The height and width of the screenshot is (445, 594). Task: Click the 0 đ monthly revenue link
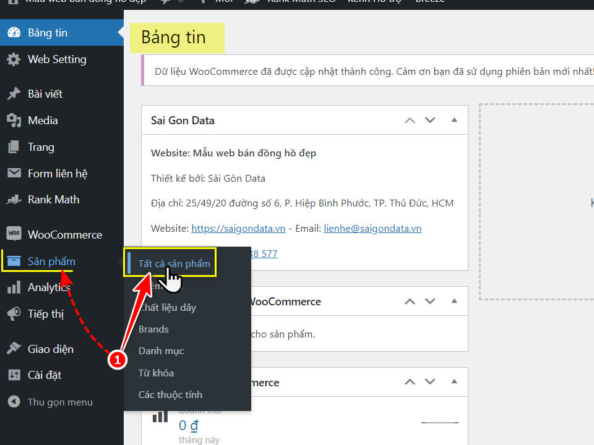point(188,426)
